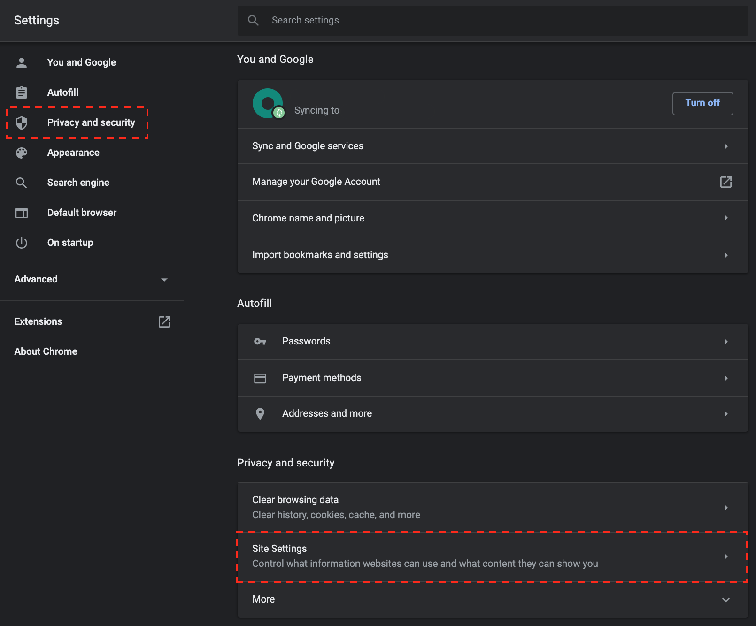Click the Settings title text

(x=37, y=20)
